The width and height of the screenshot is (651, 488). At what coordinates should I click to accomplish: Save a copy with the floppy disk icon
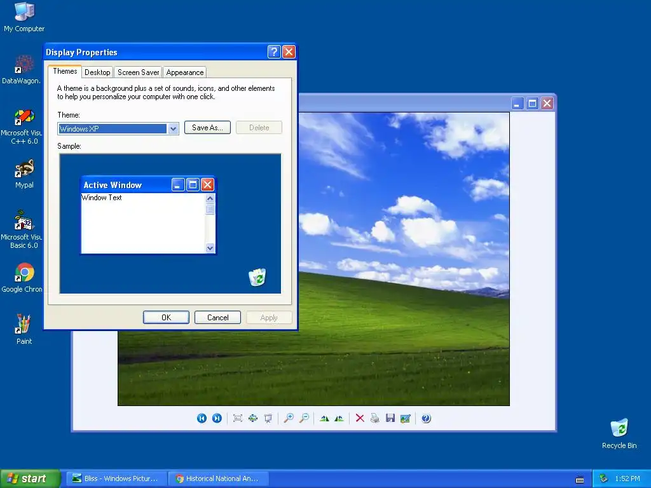pyautogui.click(x=390, y=418)
